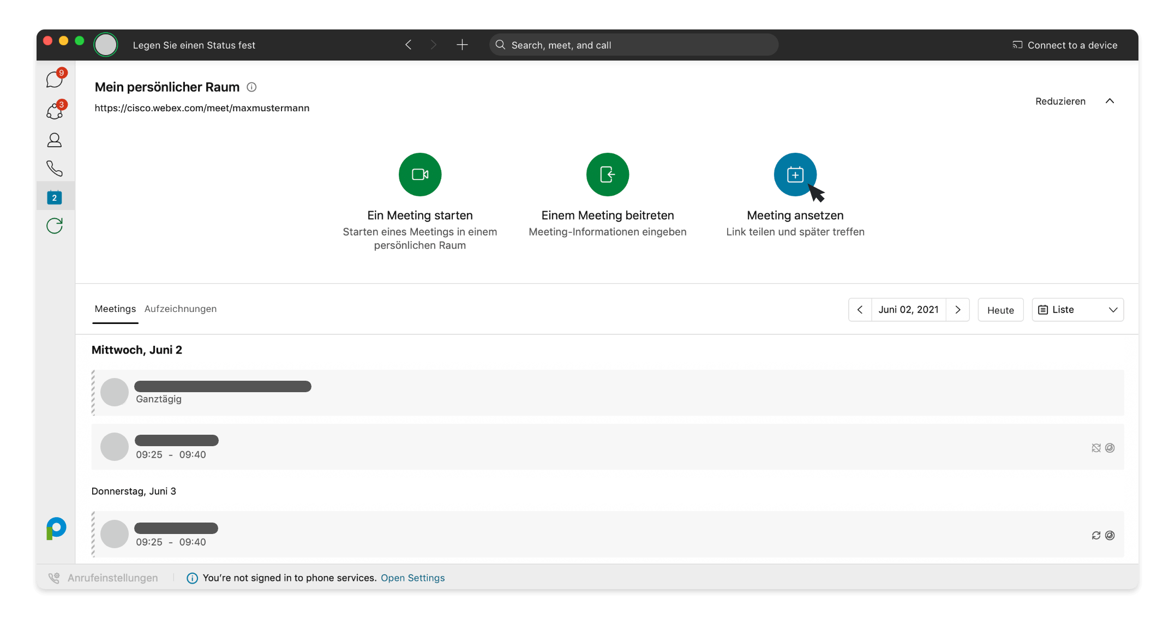Click Einem Meeting beitreten icon
Viewport: 1175px width, 618px height.
pos(607,175)
